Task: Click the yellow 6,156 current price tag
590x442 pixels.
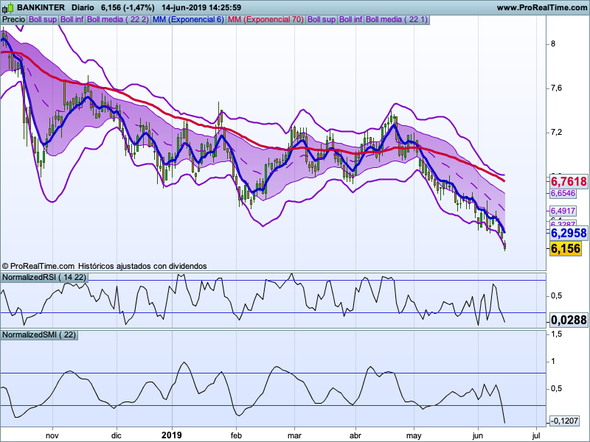Action: 565,248
